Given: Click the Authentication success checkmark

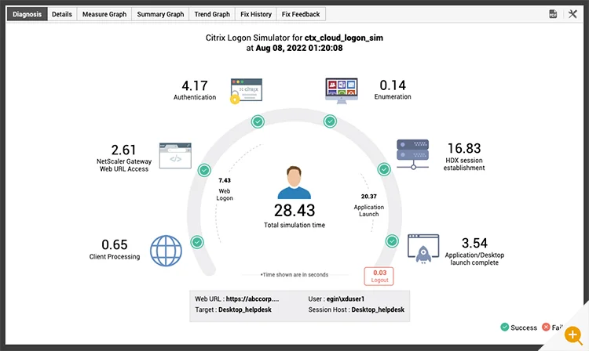Looking at the screenshot, I should click(258, 121).
